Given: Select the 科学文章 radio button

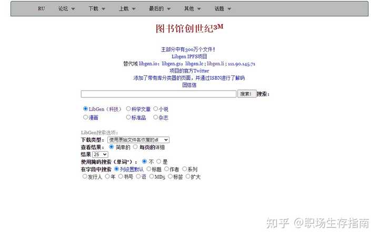Looking at the screenshot, I should [x=128, y=109].
